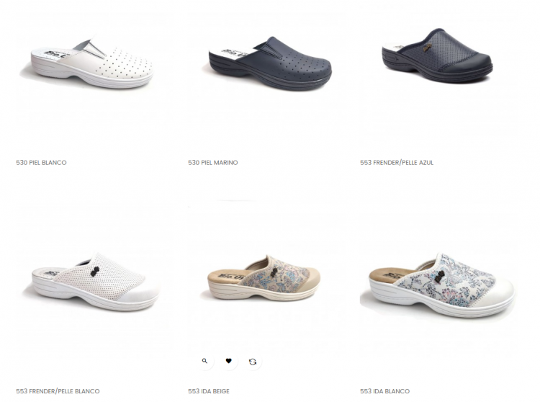Select the navy 553 Frender clog image

tap(437, 55)
